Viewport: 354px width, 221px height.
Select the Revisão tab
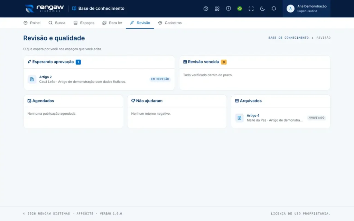coord(140,23)
